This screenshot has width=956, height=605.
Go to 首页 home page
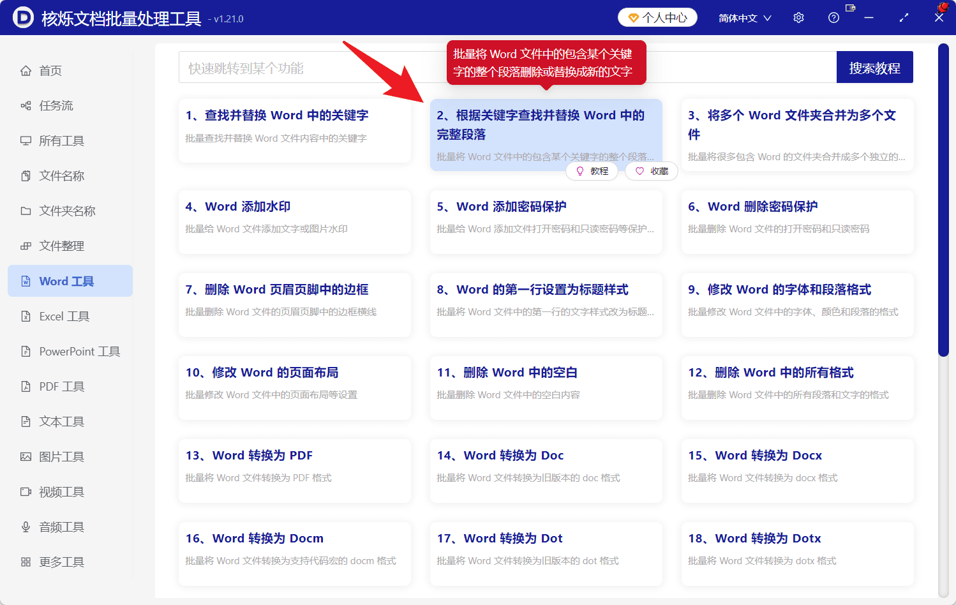[50, 70]
